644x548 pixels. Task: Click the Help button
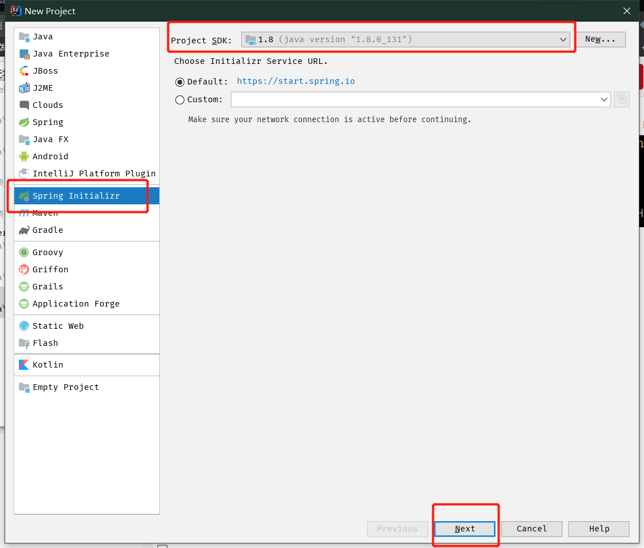(599, 529)
